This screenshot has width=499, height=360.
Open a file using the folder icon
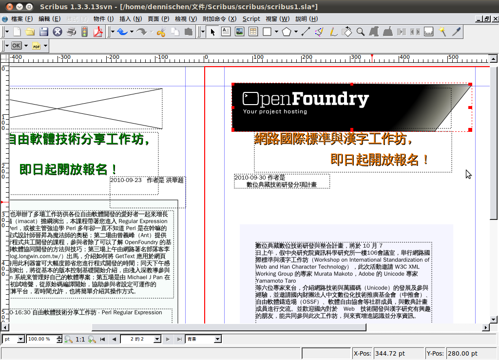click(x=30, y=32)
